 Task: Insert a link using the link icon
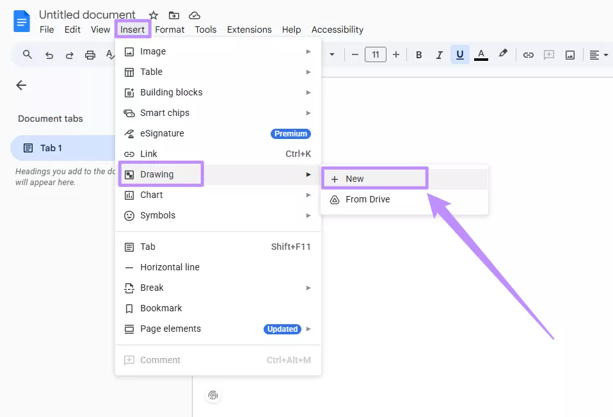[529, 54]
